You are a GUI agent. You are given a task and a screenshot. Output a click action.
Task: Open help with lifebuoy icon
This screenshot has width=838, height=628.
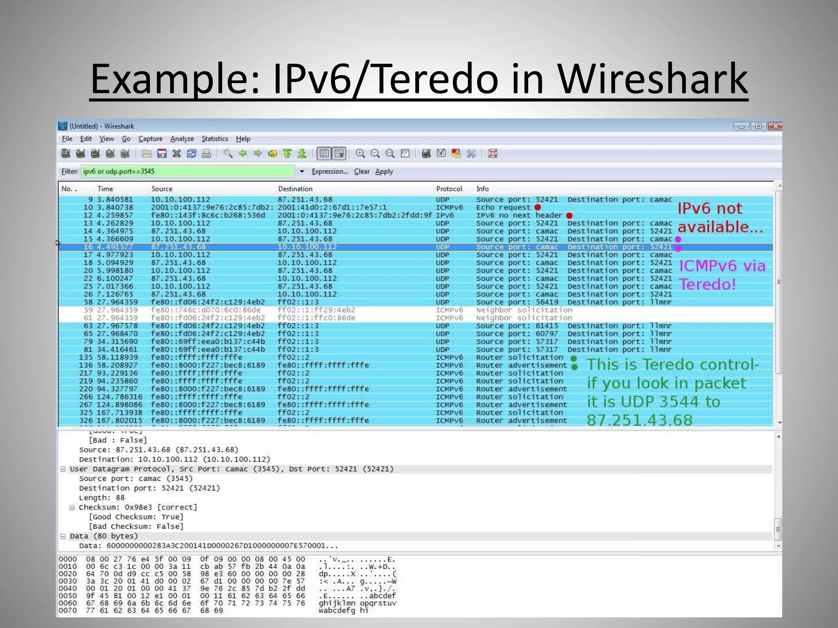click(493, 154)
